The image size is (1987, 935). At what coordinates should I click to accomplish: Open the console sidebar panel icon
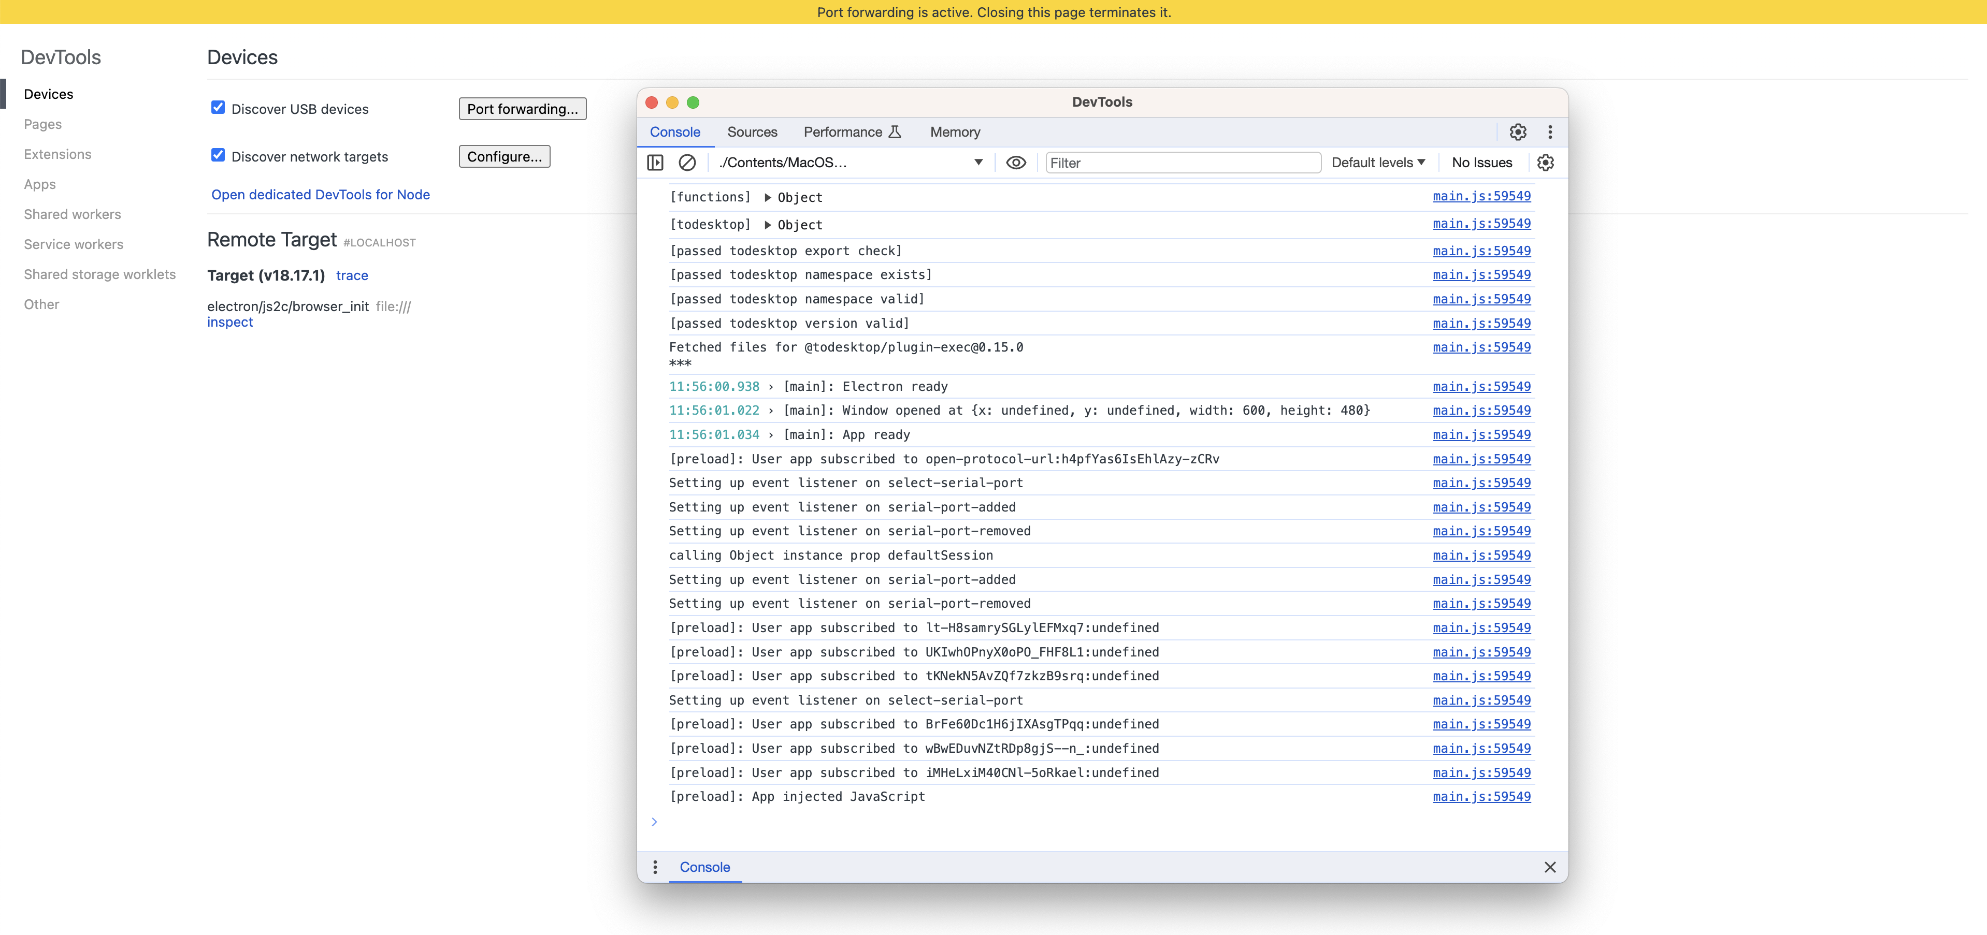click(x=656, y=163)
